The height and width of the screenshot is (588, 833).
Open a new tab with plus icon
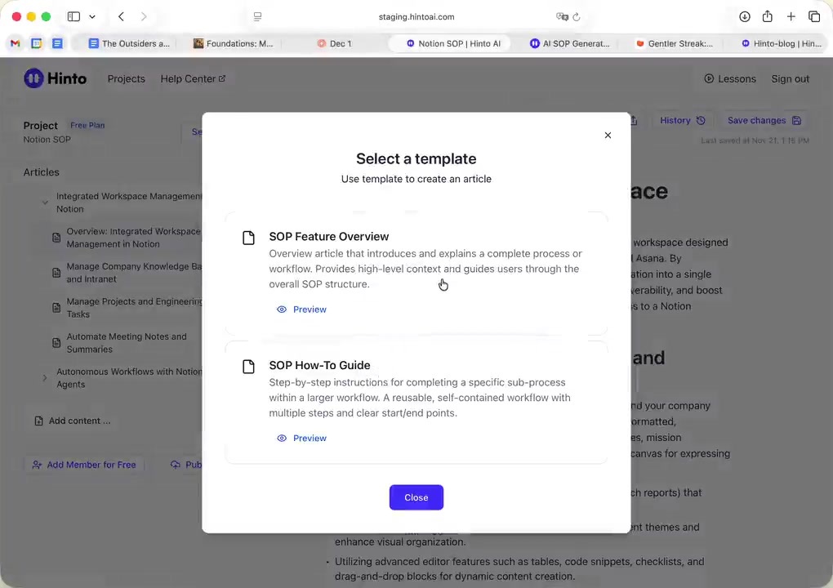point(791,16)
